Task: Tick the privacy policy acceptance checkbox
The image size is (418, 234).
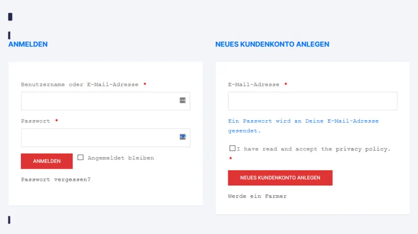Action: pyautogui.click(x=232, y=148)
